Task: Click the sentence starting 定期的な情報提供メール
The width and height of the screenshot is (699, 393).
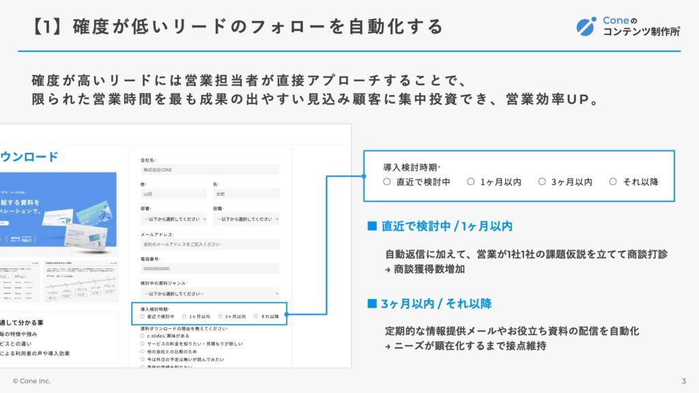Action: pos(512,331)
